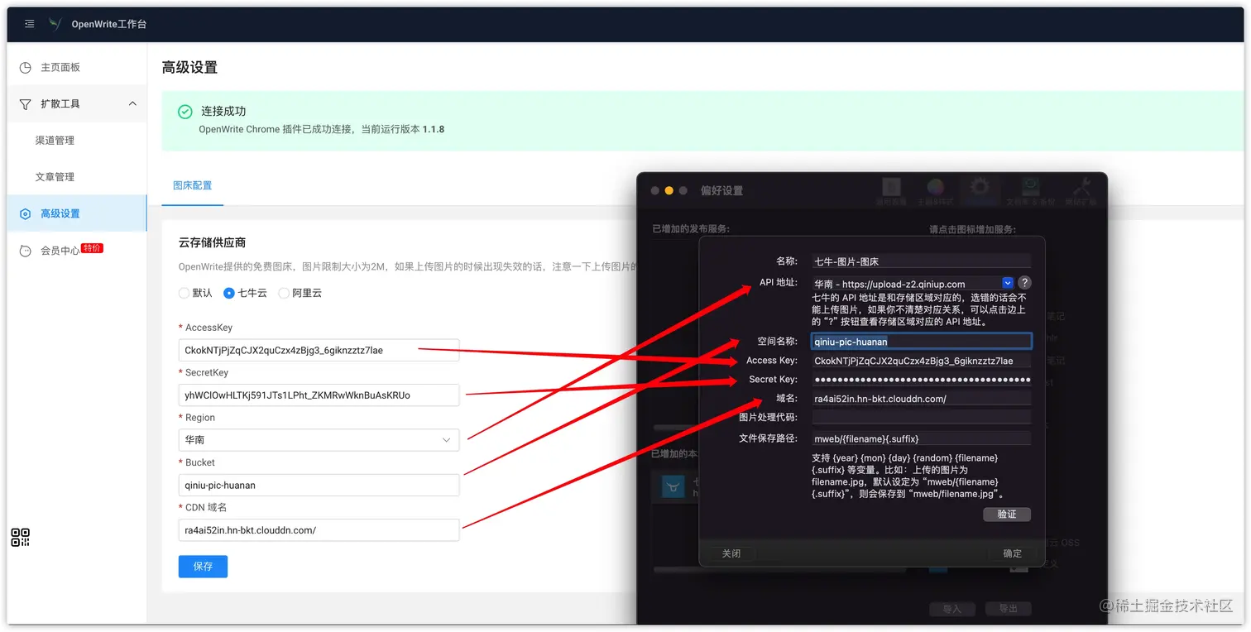Click the blue 保存 button

tap(203, 567)
